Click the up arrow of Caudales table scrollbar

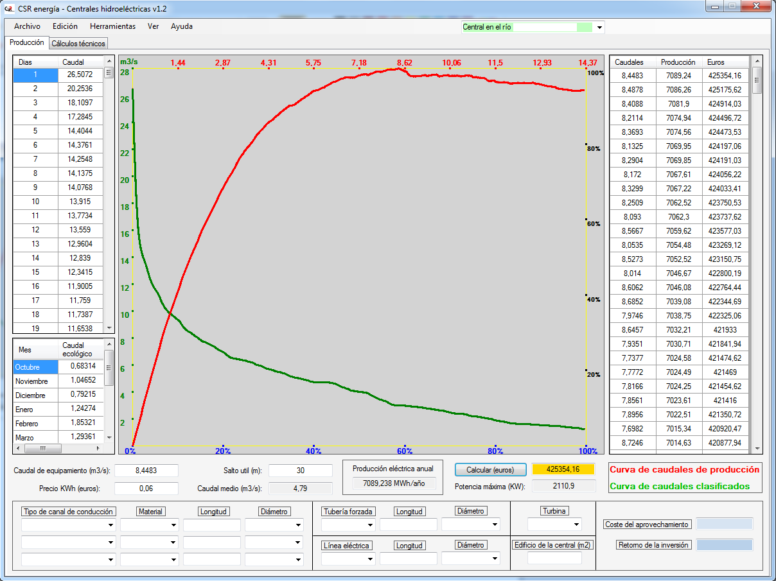pyautogui.click(x=757, y=61)
